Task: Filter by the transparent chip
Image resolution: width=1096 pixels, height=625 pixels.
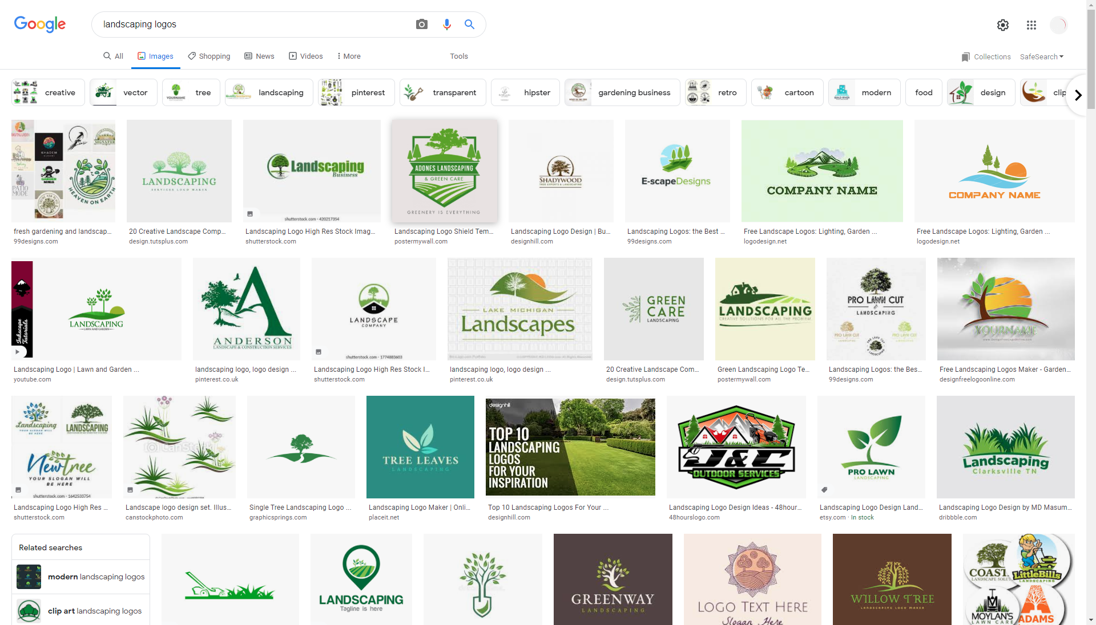Action: click(x=442, y=92)
